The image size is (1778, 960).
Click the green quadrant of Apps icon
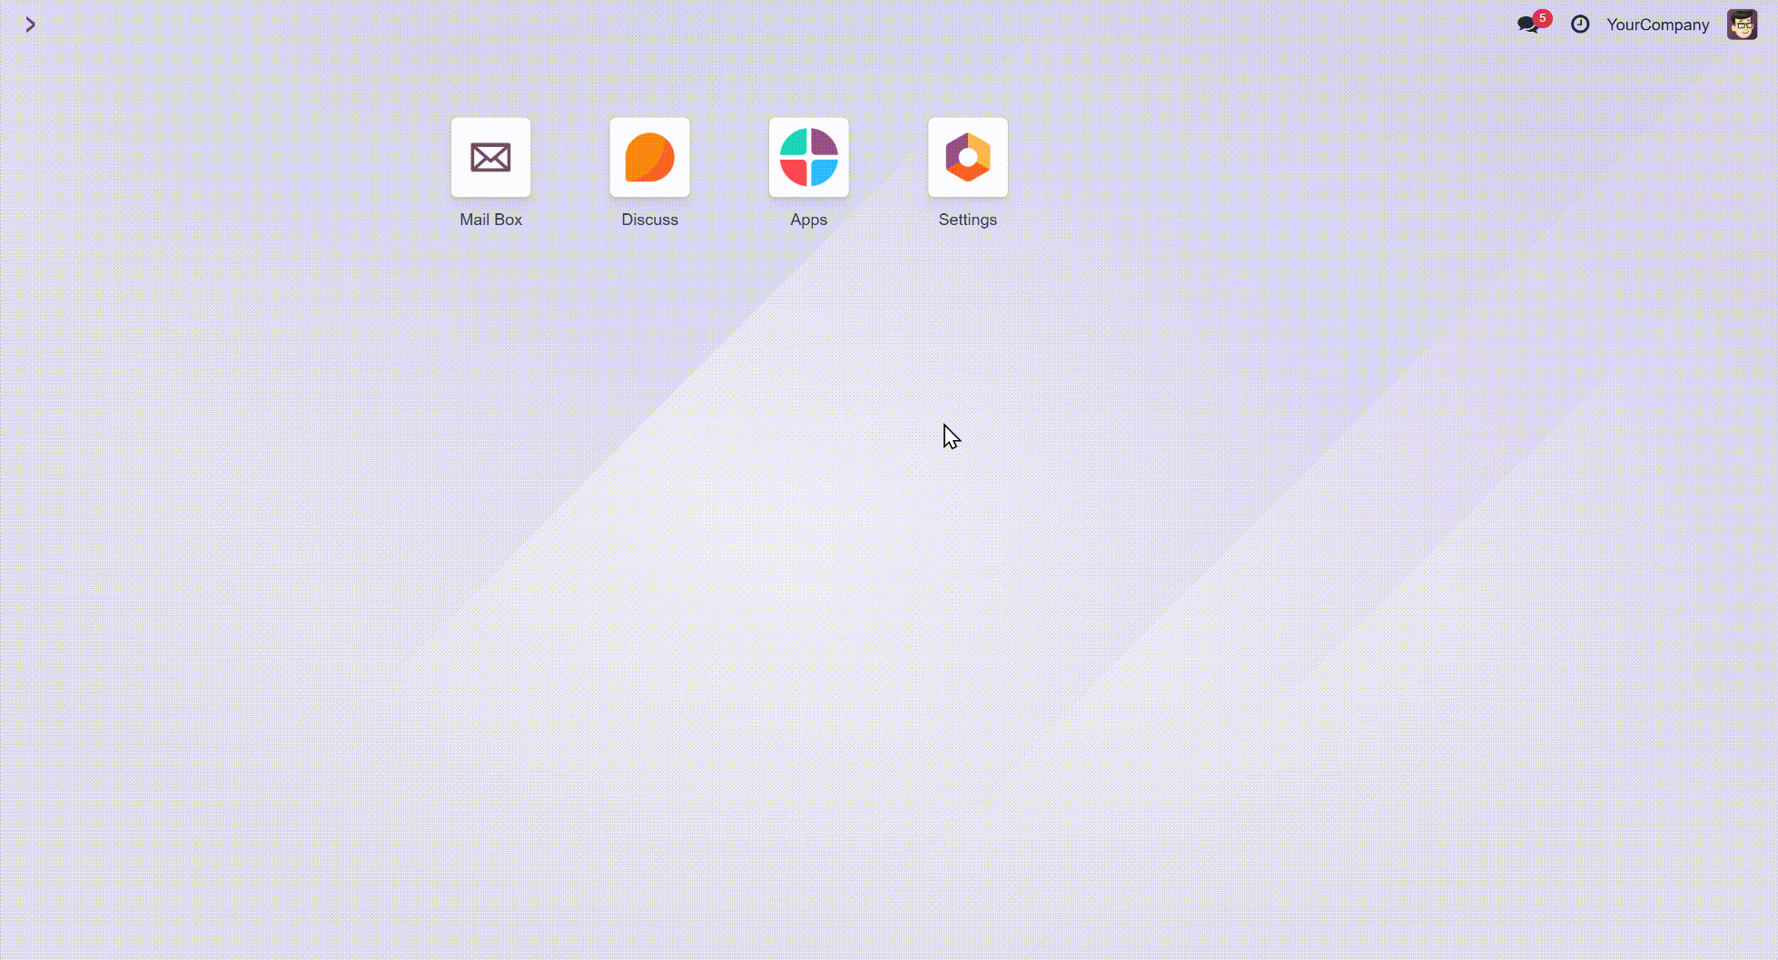[795, 142]
